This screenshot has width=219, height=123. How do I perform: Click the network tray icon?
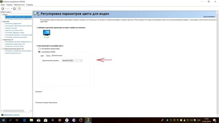(188, 120)
